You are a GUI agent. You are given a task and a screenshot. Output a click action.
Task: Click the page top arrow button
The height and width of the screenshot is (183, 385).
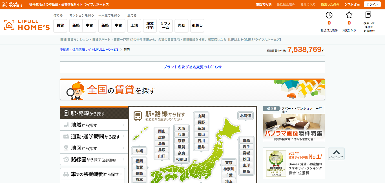coord(336,154)
